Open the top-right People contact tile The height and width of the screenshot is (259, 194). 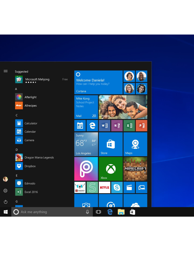141,76
